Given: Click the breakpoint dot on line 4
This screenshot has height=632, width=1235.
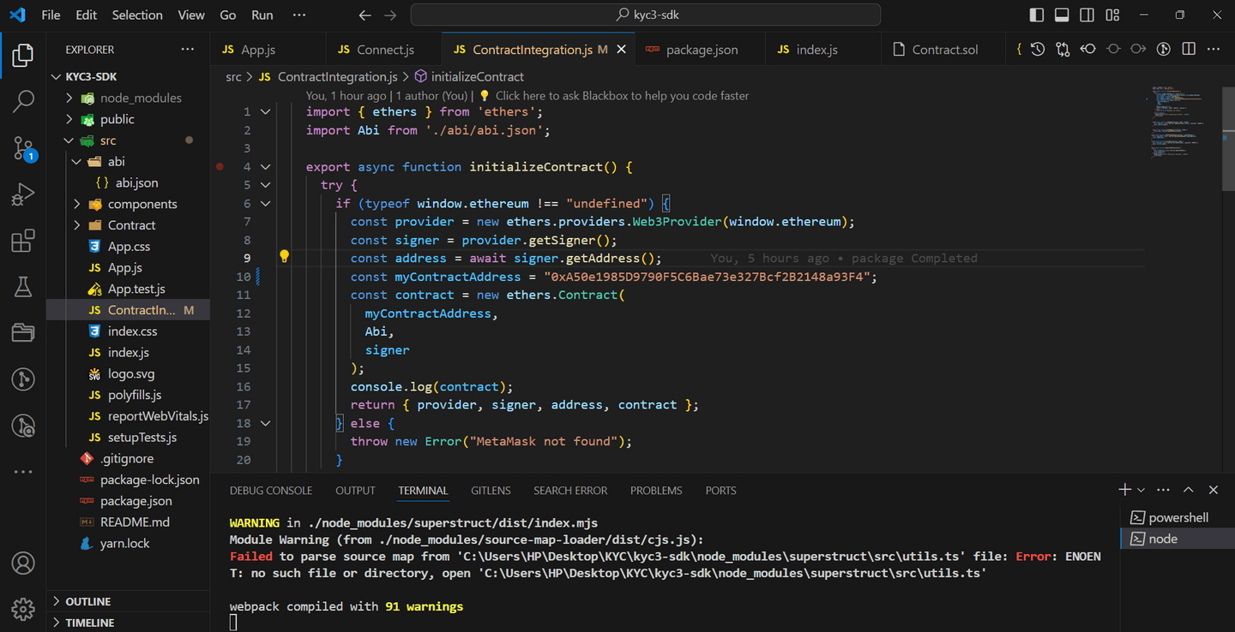Looking at the screenshot, I should tap(220, 167).
